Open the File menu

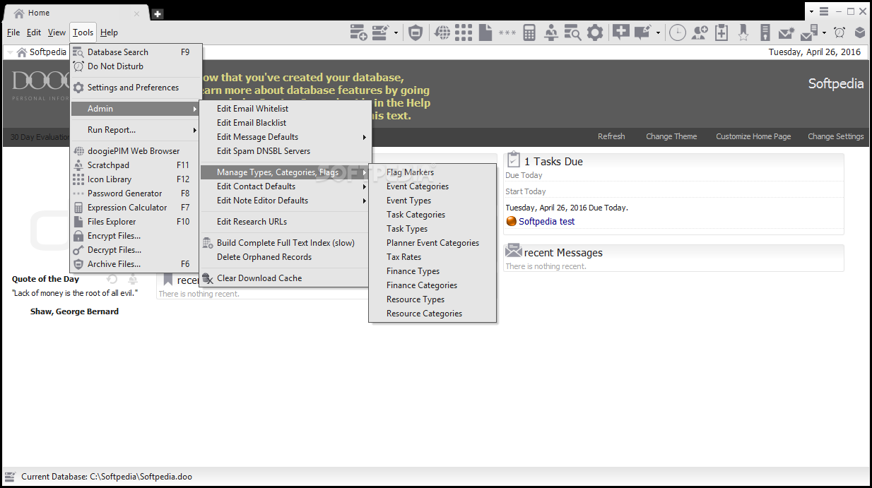[x=13, y=32]
